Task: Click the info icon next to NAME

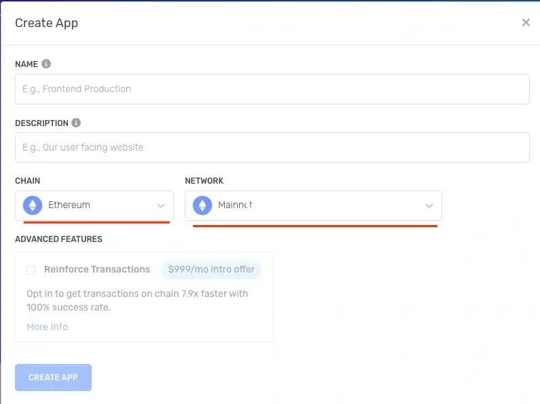Action: [46, 64]
